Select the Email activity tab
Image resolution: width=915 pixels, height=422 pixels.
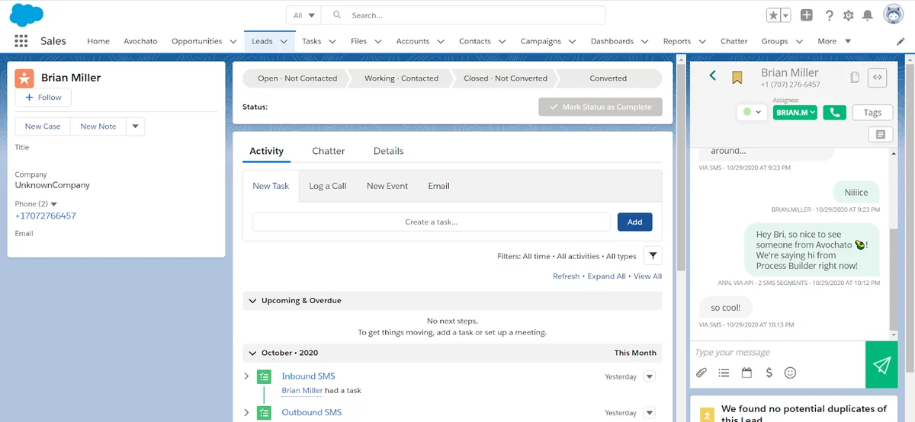(x=438, y=186)
